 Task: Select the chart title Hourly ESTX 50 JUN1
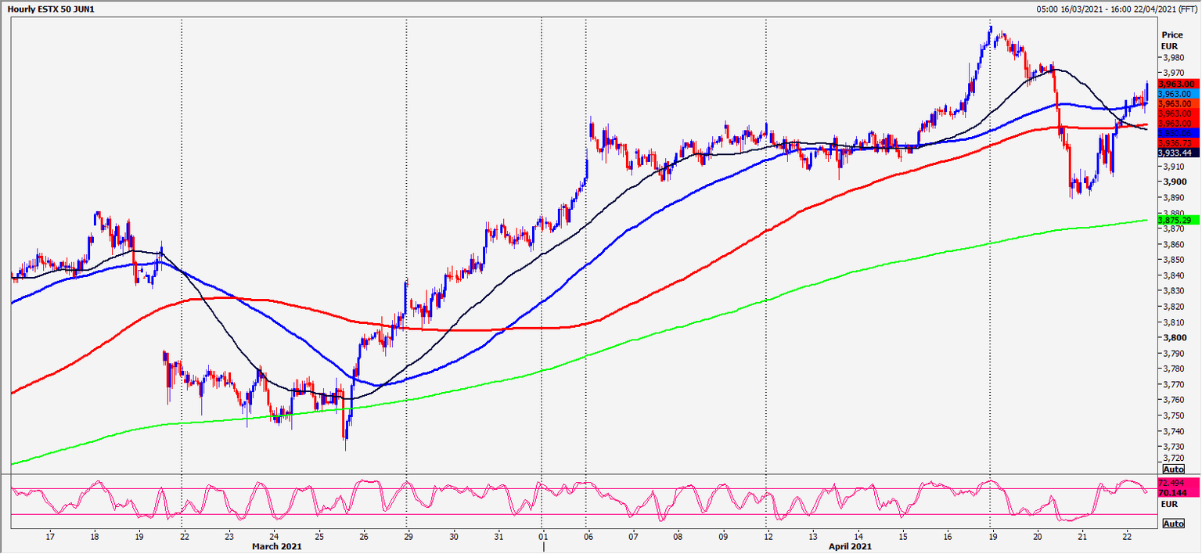(51, 8)
